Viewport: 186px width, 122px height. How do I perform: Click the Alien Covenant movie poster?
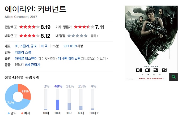pos(151,43)
